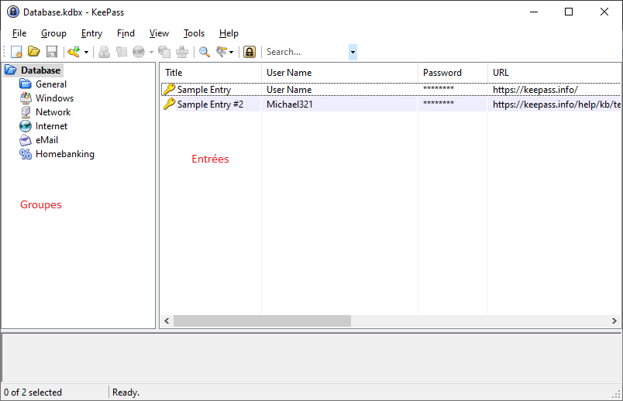Click the keepass.info/help/kb URL cell
The height and width of the screenshot is (401, 623).
[x=556, y=105]
